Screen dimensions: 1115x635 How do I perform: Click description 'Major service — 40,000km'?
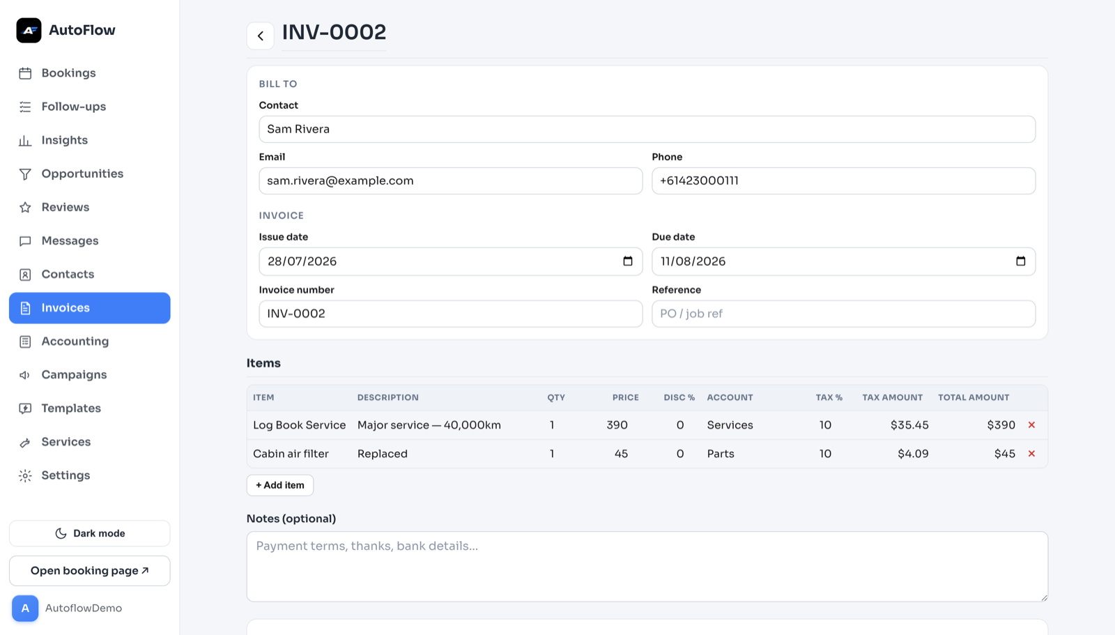pyautogui.click(x=429, y=425)
